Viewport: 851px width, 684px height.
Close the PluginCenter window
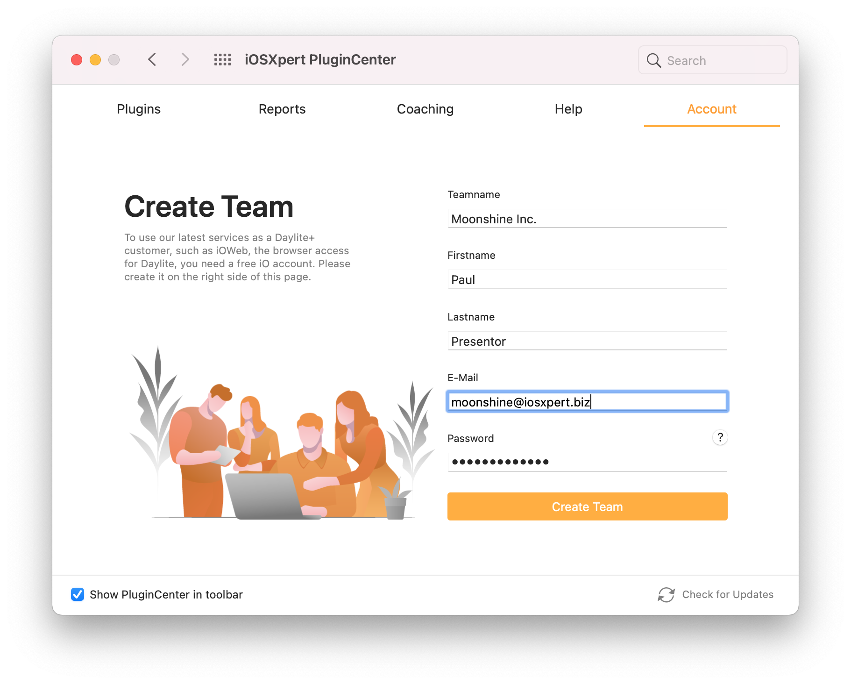coord(77,60)
